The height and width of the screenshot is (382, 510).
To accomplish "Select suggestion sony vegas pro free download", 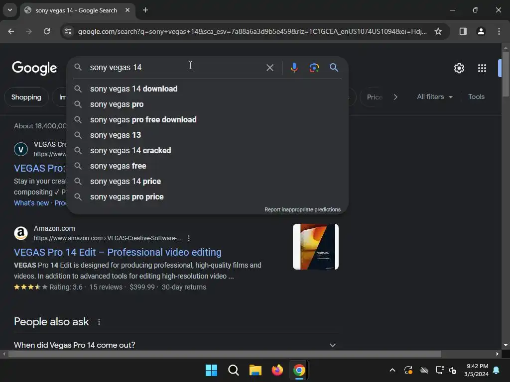I will point(208,119).
